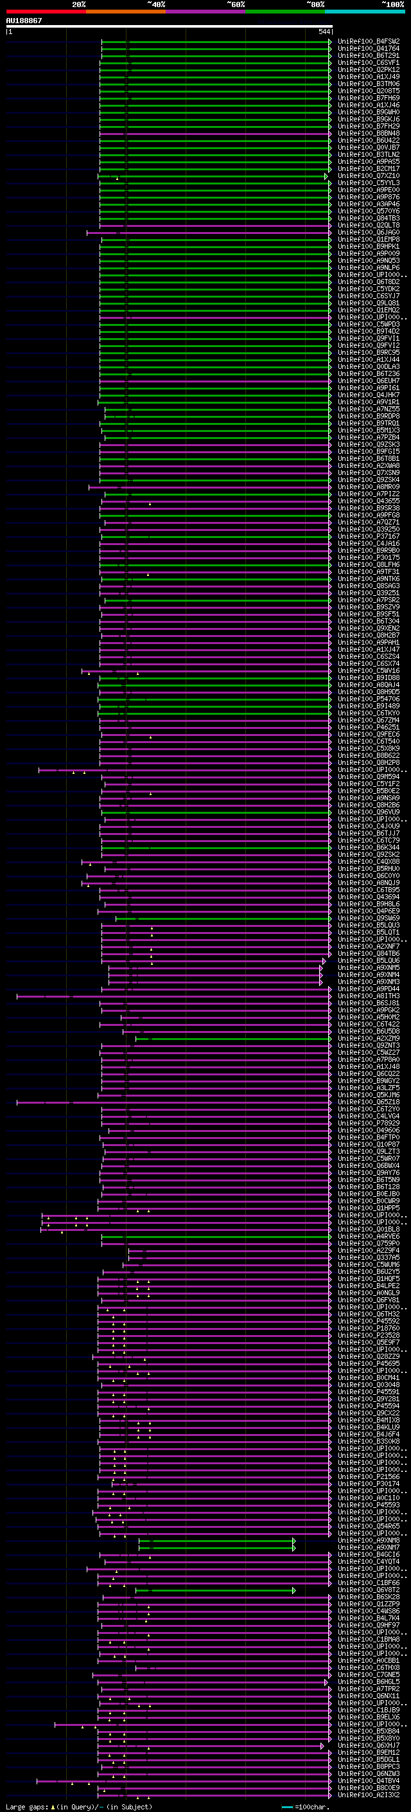411x1812 pixels.
Task: Select the AU188867 query sequence label
Action: click(24, 21)
